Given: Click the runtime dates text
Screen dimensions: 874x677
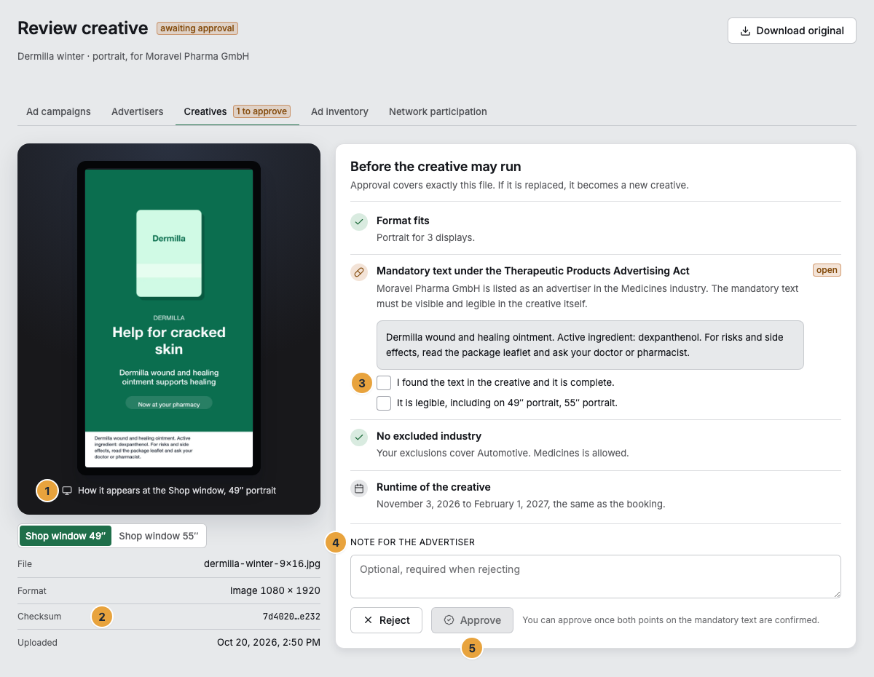Looking at the screenshot, I should point(521,504).
